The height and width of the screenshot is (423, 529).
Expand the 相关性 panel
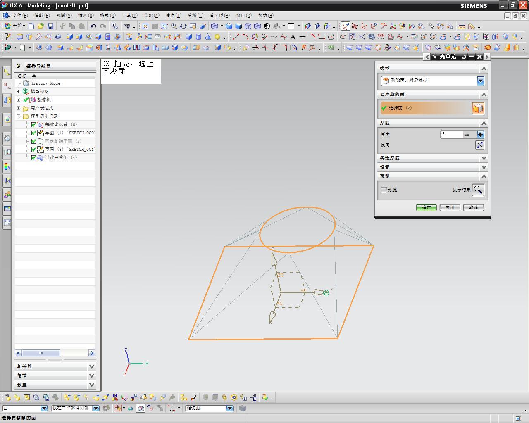coord(91,366)
